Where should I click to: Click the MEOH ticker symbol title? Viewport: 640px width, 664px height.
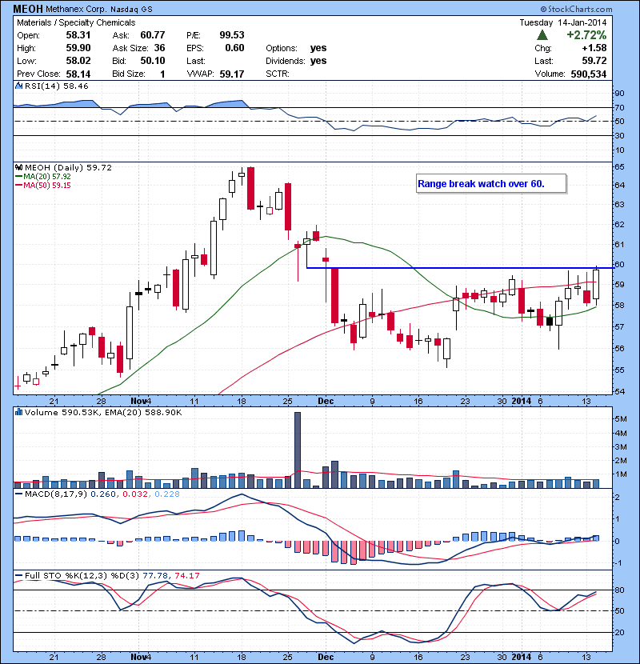[28, 9]
